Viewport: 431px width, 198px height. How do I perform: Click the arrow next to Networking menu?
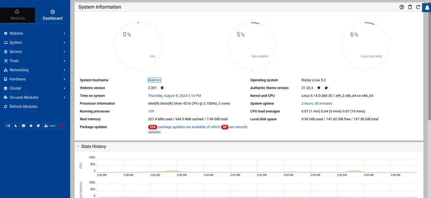64,70
